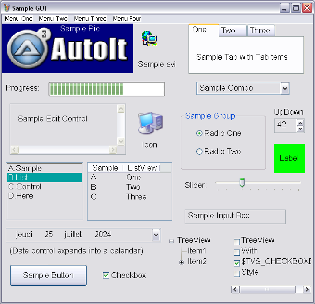Click the Sample column header

pyautogui.click(x=105, y=168)
